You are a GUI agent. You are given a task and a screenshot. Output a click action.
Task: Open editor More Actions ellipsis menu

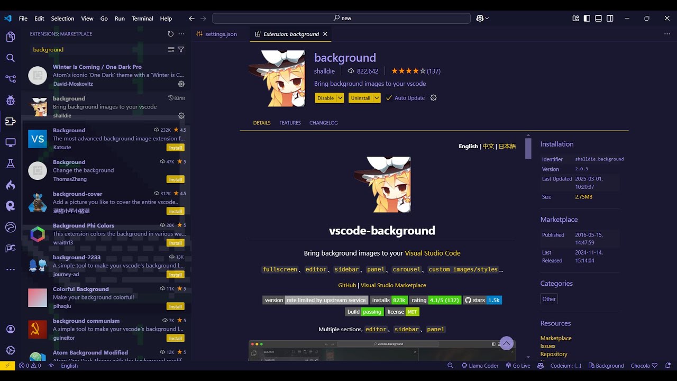point(667,34)
